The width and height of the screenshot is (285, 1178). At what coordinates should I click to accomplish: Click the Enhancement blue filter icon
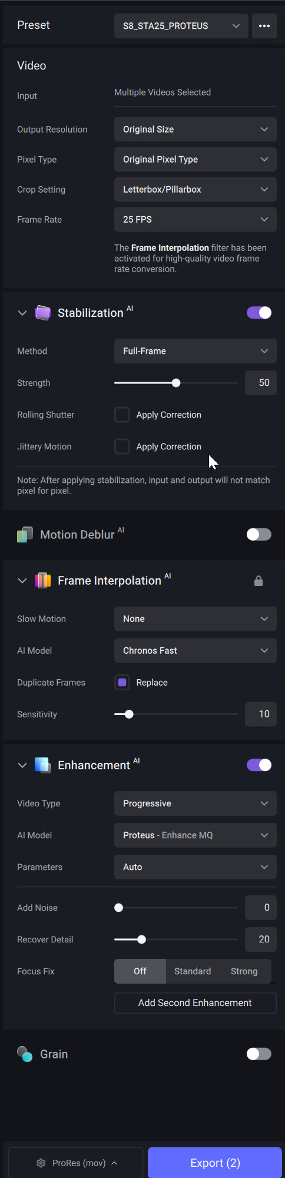point(42,765)
